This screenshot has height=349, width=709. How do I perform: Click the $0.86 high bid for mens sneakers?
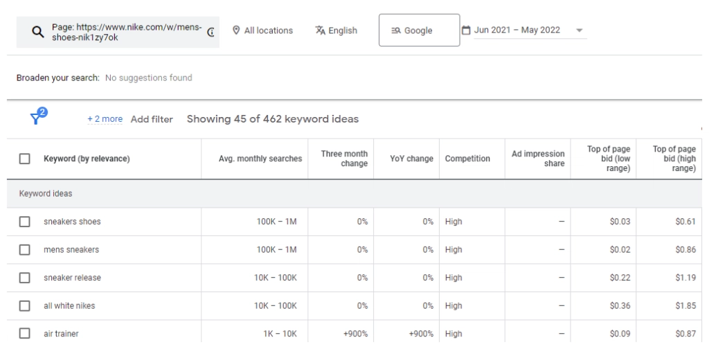pyautogui.click(x=685, y=249)
